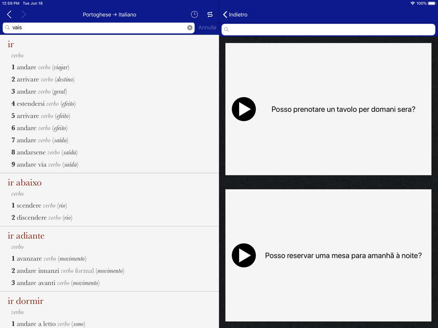This screenshot has height=328, width=438.
Task: Select '2 andare innanzi verbo formal'
Action: pyautogui.click(x=53, y=271)
